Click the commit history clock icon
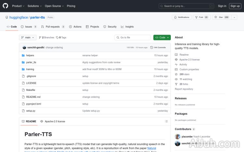The width and height of the screenshot is (244, 152). point(152,47)
